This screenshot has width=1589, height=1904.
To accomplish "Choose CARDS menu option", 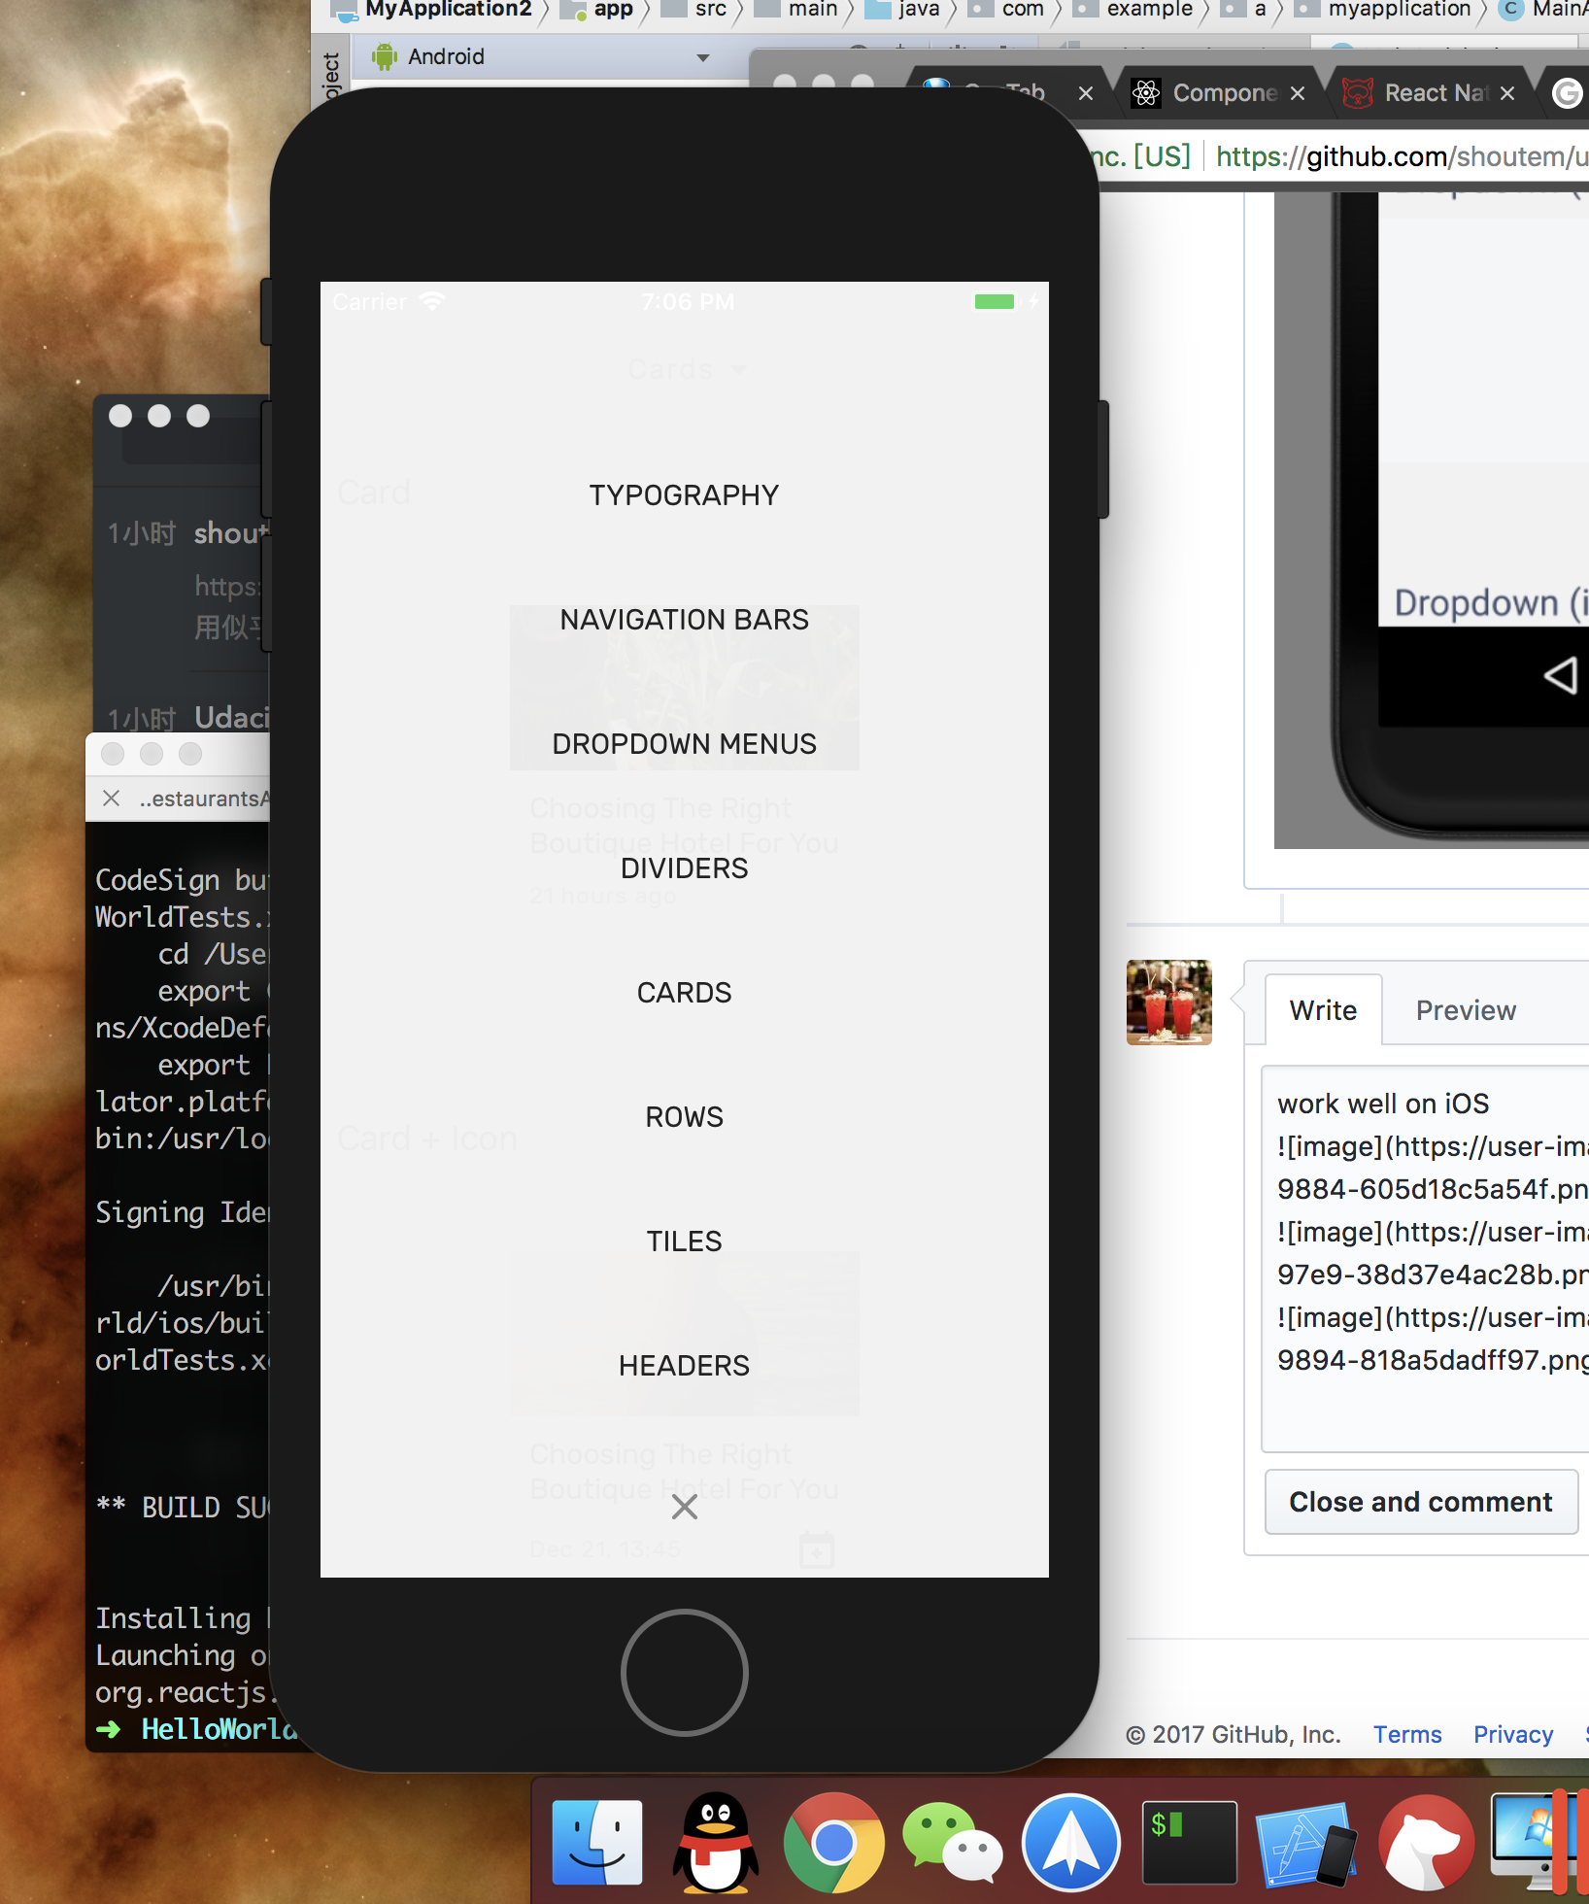I will (684, 993).
